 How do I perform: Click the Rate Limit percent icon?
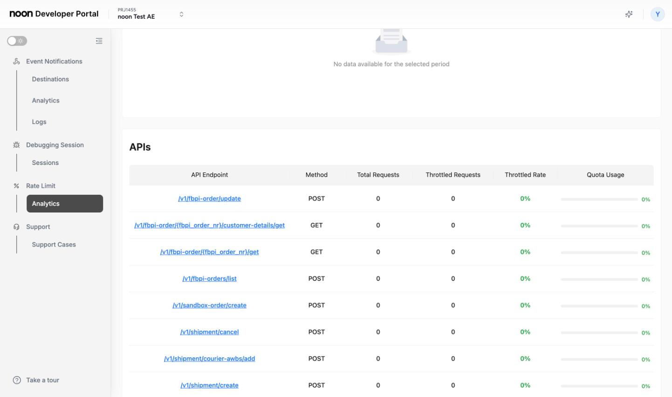pos(17,186)
